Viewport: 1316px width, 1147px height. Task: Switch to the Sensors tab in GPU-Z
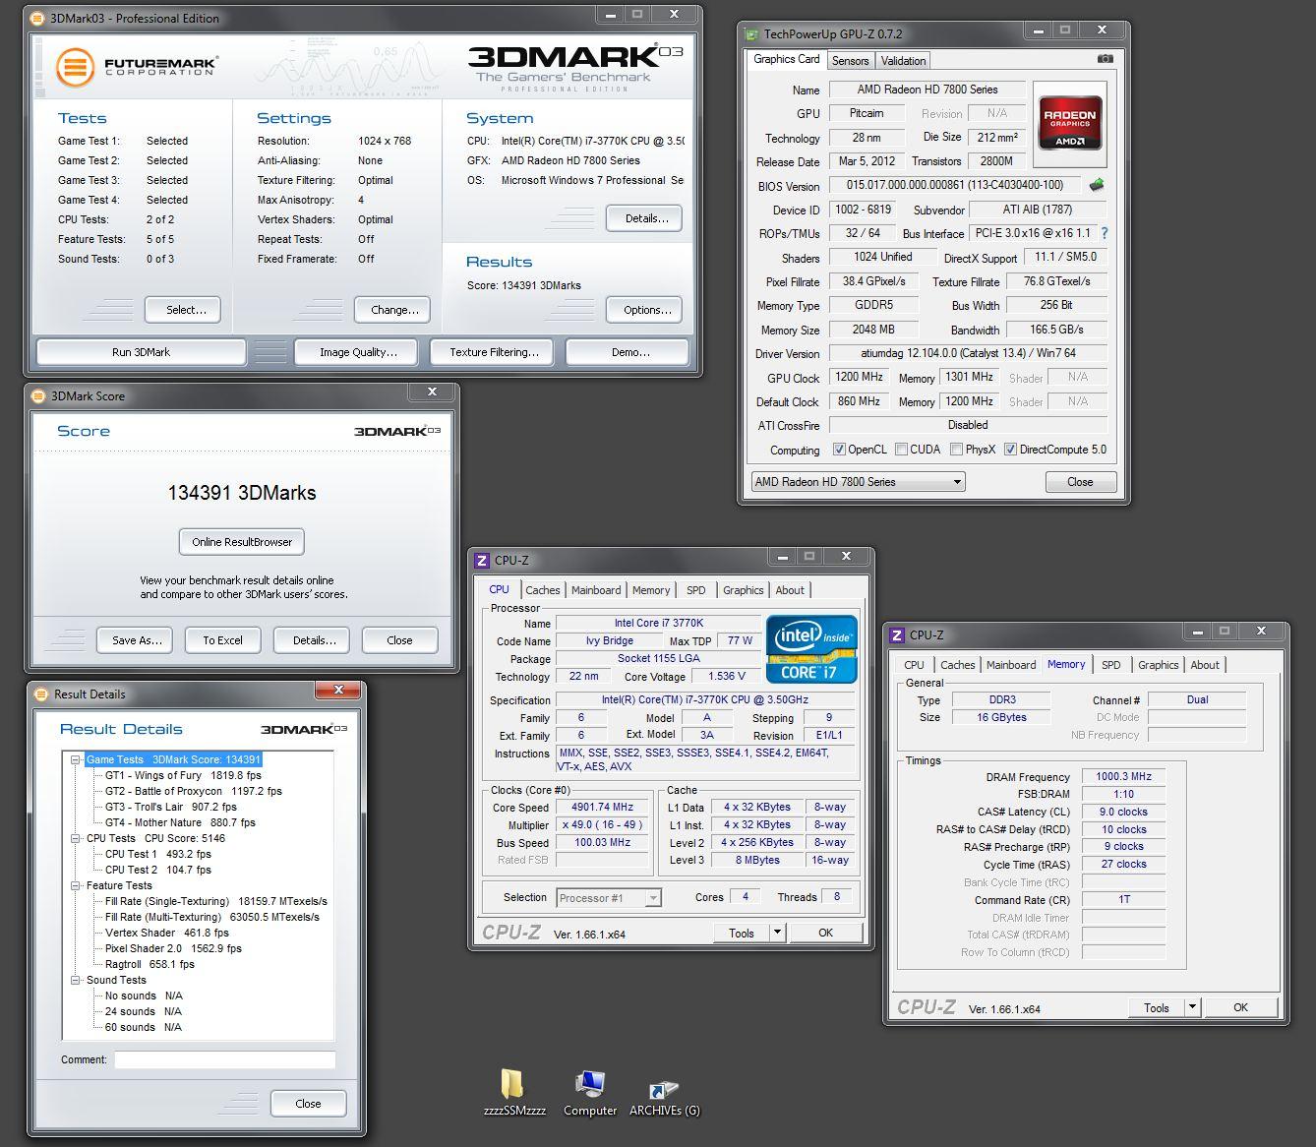click(850, 61)
